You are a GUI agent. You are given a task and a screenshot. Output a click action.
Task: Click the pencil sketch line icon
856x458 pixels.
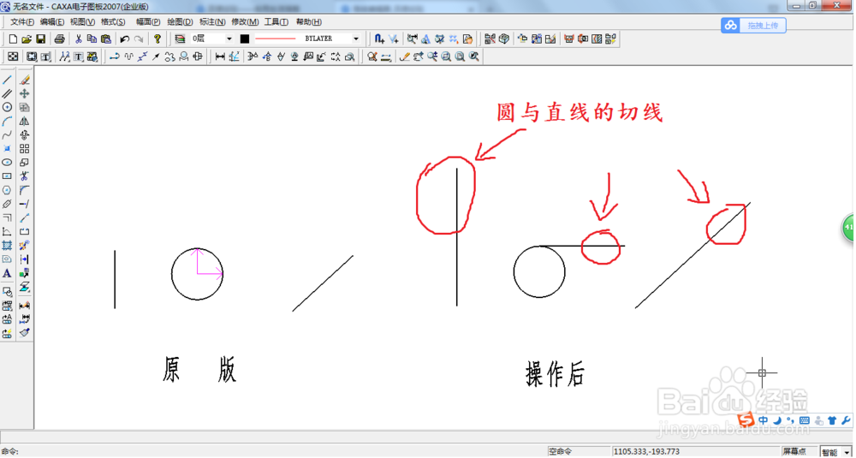click(405, 57)
